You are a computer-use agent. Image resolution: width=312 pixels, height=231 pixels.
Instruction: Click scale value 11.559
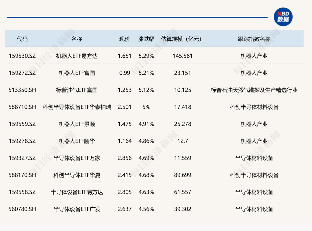coord(183,158)
